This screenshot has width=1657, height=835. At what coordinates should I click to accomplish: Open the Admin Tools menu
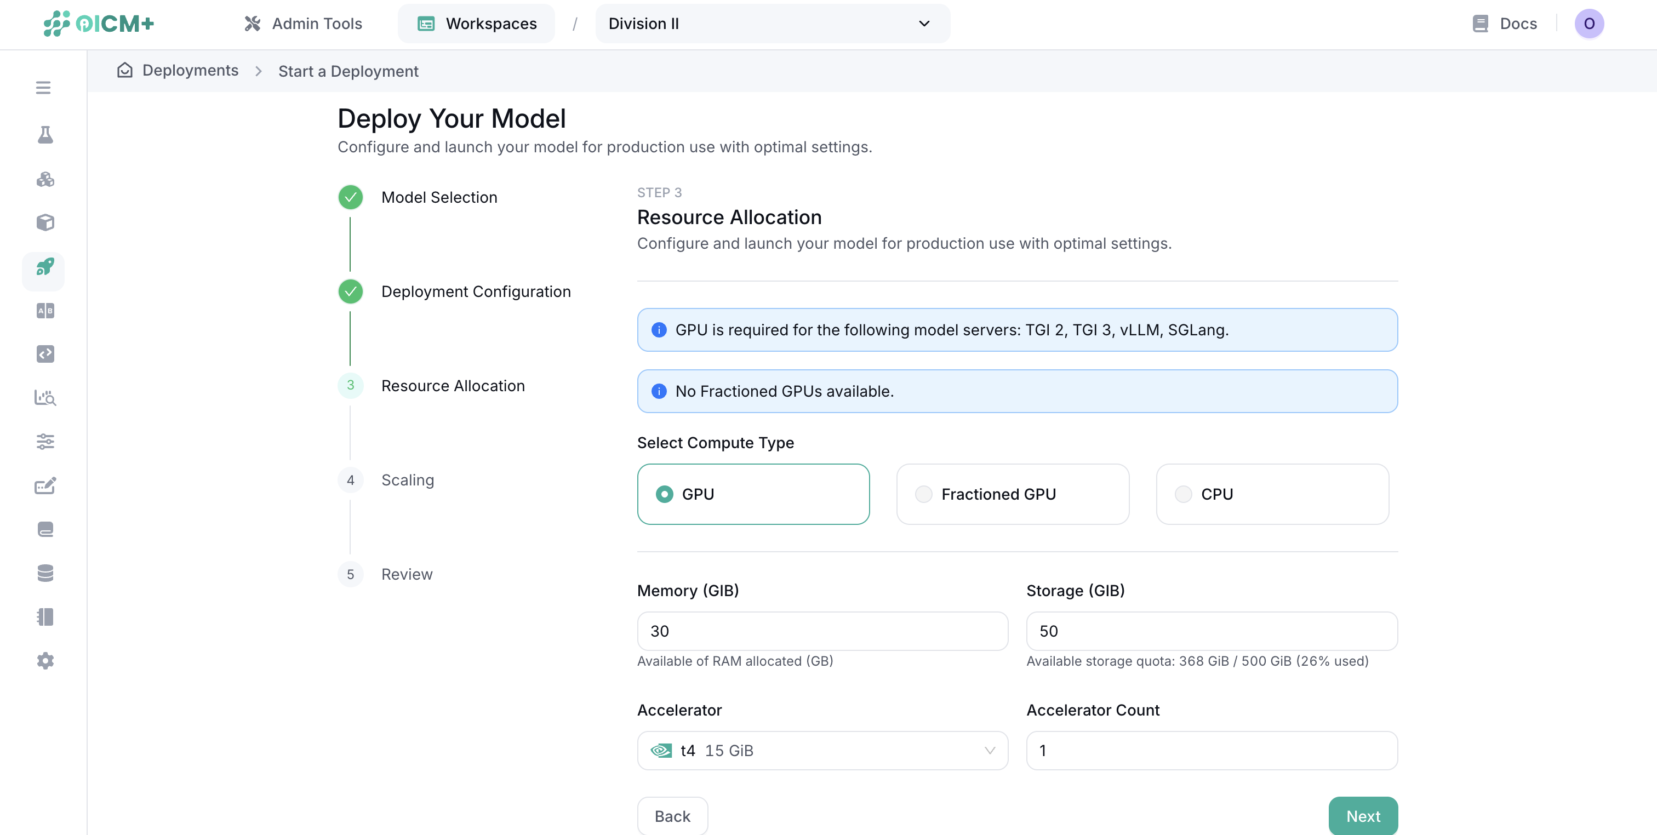[304, 24]
